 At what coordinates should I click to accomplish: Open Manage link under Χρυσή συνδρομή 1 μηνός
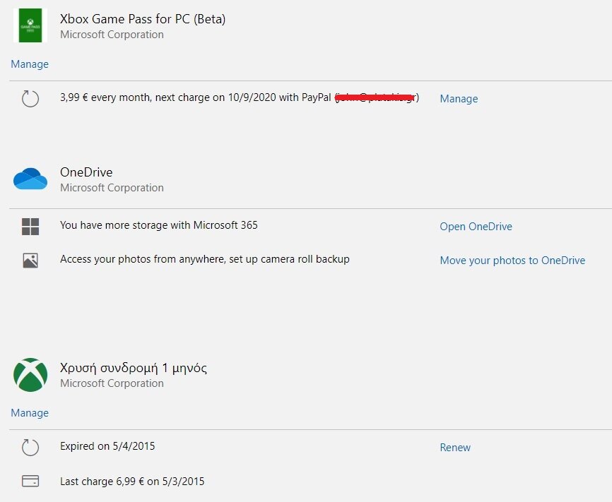coord(30,412)
